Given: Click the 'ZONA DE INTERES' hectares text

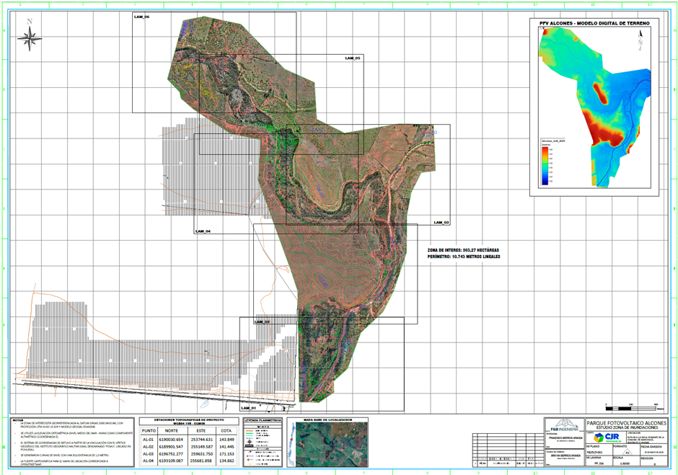Looking at the screenshot, I should coord(463,250).
